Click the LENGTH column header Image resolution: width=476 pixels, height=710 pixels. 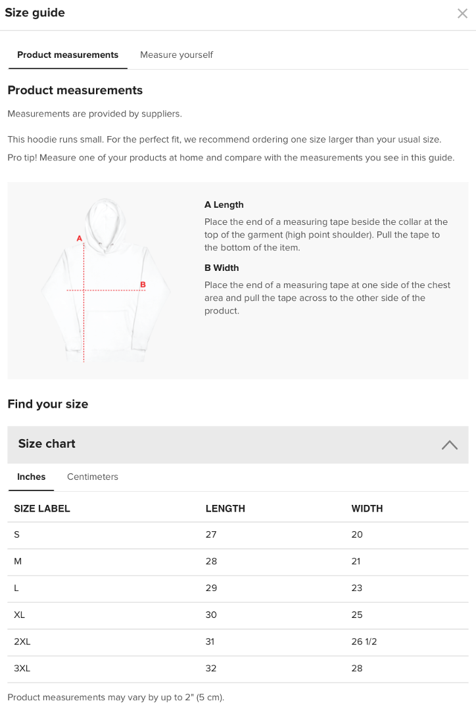[x=225, y=508]
